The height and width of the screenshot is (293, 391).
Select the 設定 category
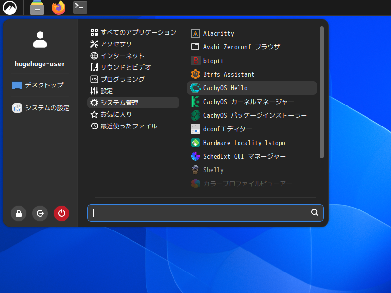click(133, 91)
